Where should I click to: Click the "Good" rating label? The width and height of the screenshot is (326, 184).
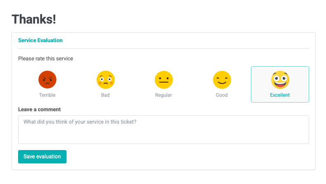click(x=222, y=95)
